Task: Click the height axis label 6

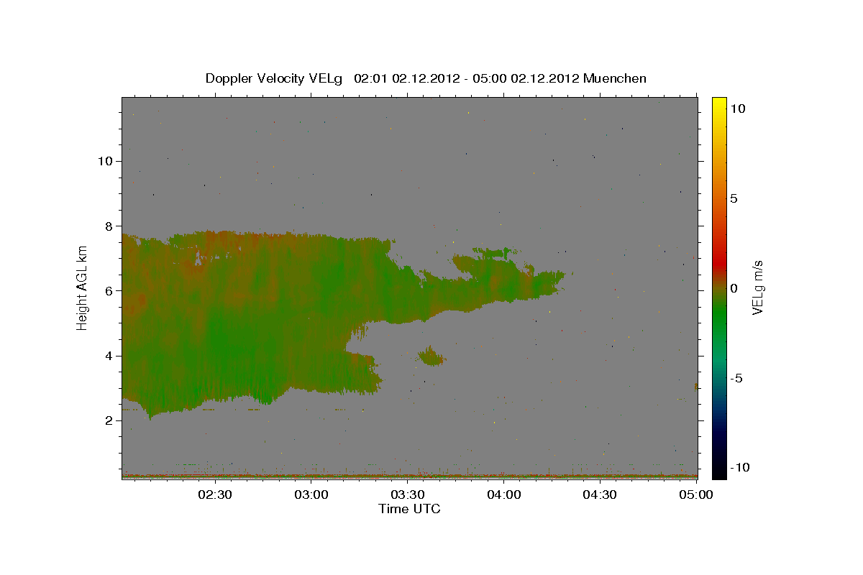Action: 107,290
